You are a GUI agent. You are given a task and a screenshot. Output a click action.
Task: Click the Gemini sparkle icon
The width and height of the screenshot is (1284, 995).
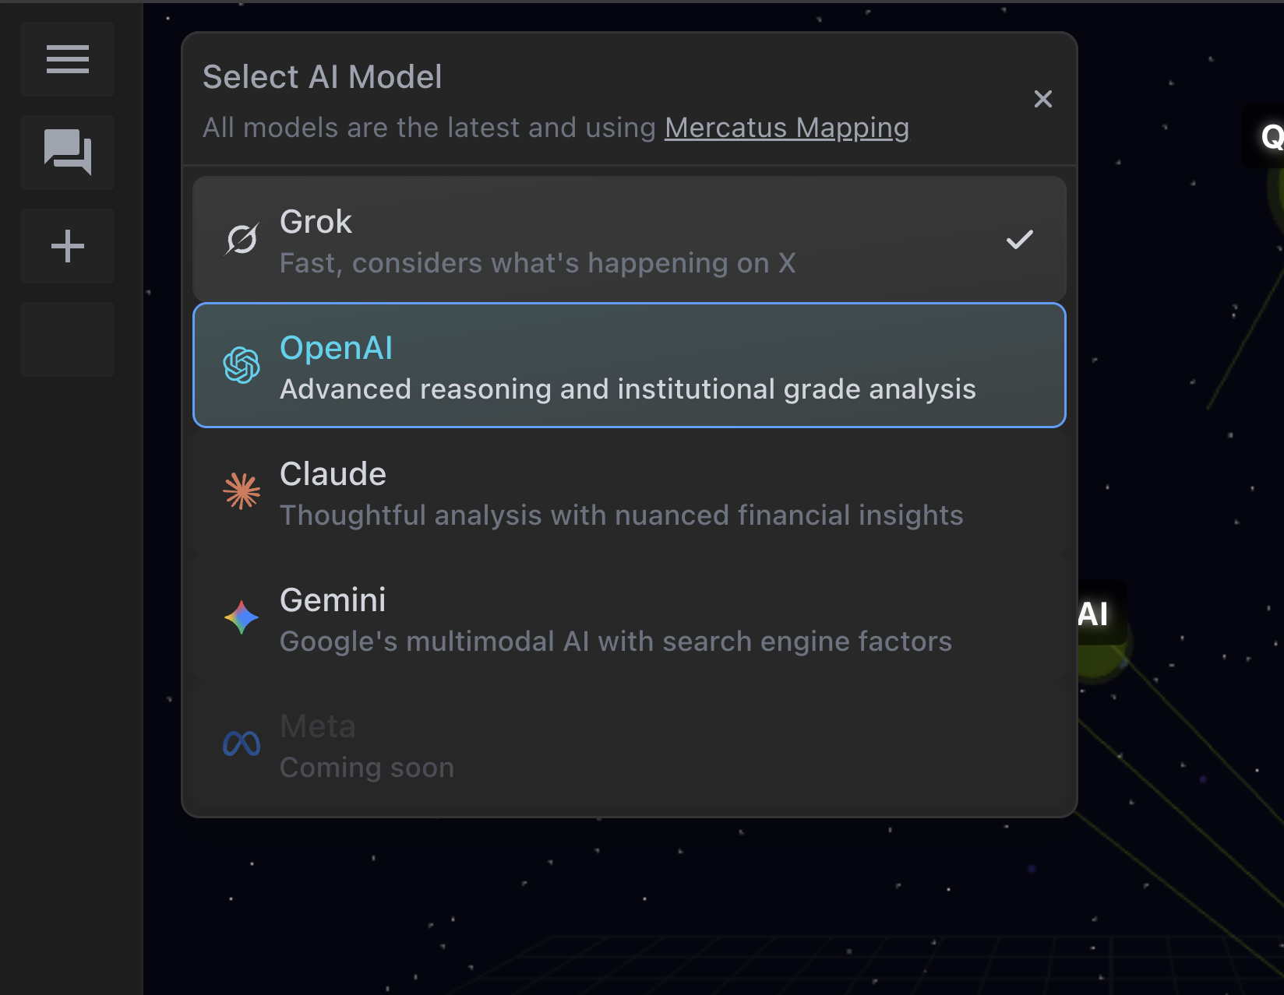tap(242, 617)
